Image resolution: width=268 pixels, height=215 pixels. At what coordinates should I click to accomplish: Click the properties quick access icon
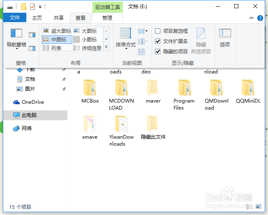coord(32,7)
